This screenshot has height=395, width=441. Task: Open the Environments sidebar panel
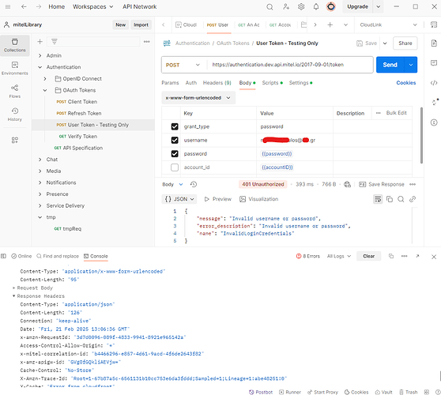(15, 68)
